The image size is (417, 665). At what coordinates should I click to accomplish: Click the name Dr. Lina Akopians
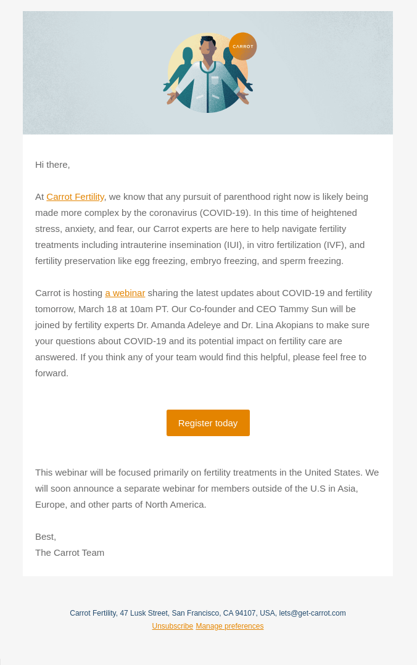pyautogui.click(x=268, y=325)
